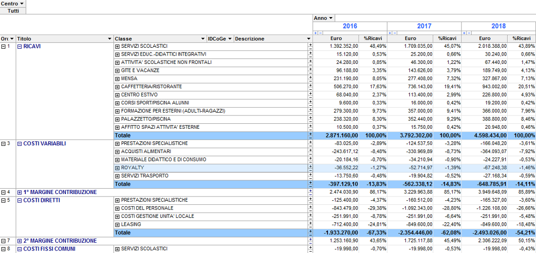Image resolution: width=536 pixels, height=253 pixels.
Task: Select the 2018 year column header
Action: 499,26
